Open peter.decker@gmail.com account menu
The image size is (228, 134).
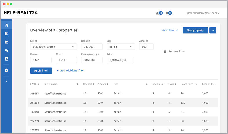coord(203,13)
